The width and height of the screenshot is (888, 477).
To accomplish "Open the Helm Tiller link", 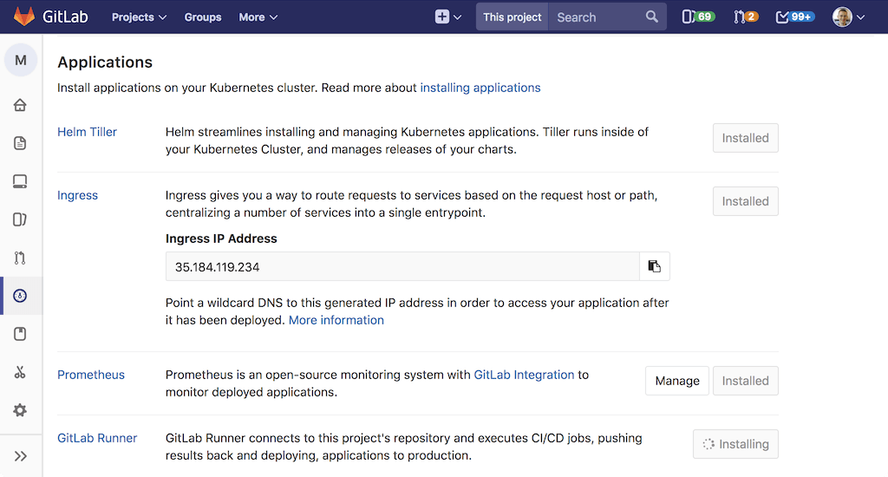I will pos(88,132).
